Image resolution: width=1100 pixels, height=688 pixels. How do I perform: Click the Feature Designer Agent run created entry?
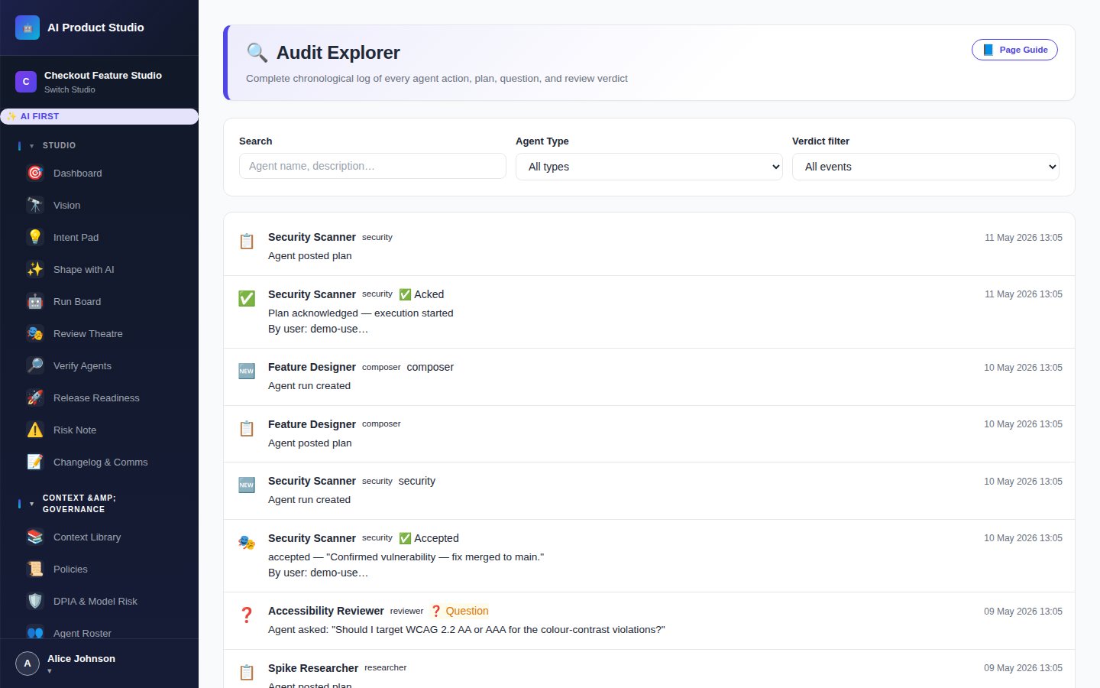click(x=649, y=377)
